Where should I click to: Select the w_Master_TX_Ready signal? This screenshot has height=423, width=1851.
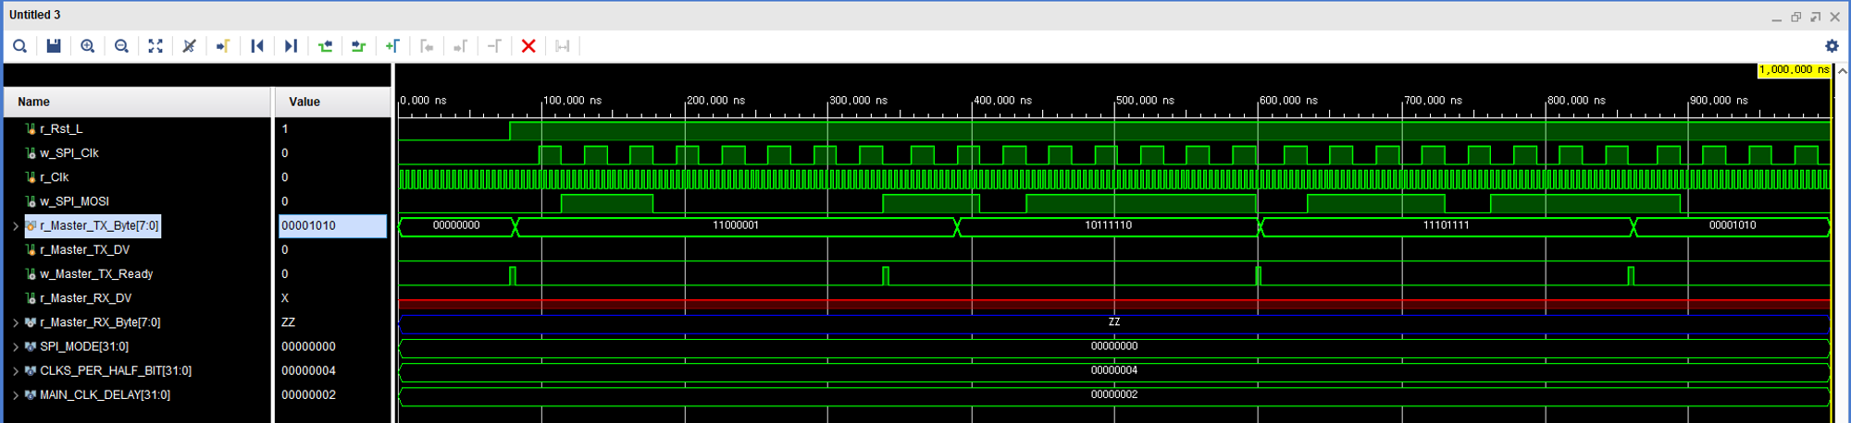pyautogui.click(x=96, y=273)
